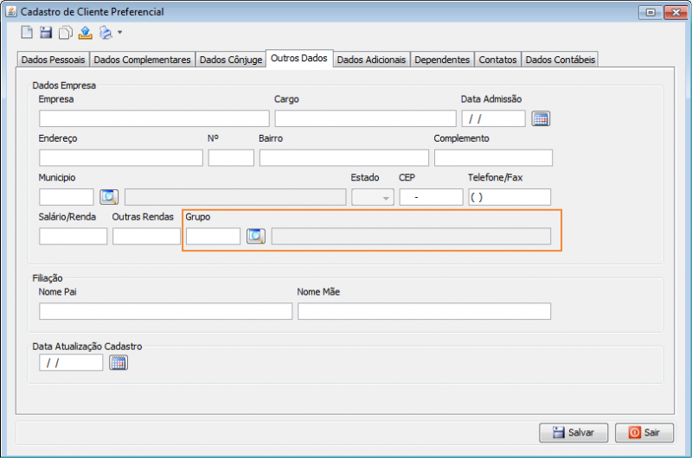The width and height of the screenshot is (692, 458).
Task: Open Grupo search lookup icon
Action: click(256, 236)
